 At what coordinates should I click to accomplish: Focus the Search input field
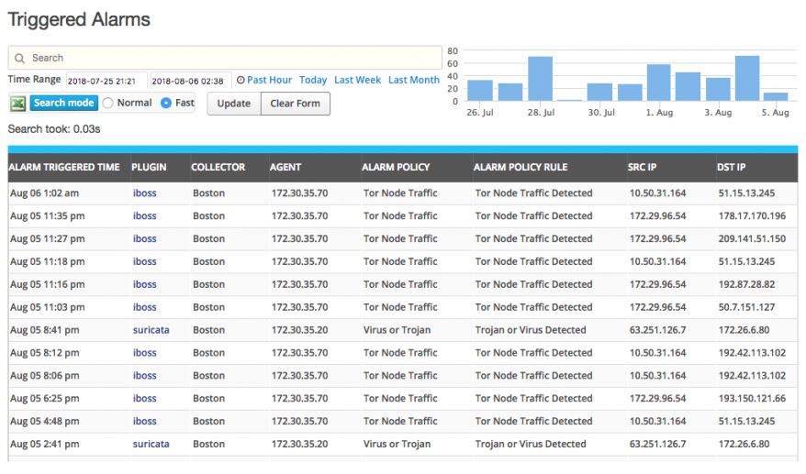225,58
